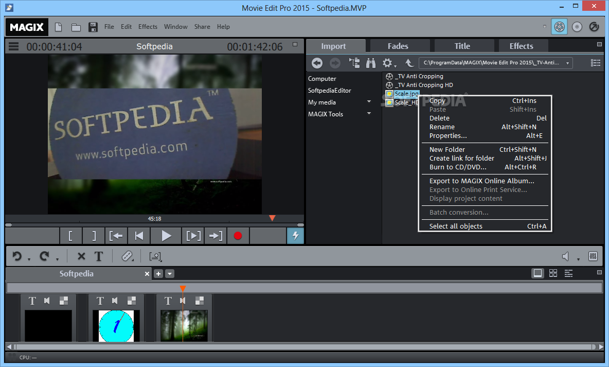Click insert object icon in toolbar
This screenshot has width=609, height=367.
pyautogui.click(x=155, y=256)
